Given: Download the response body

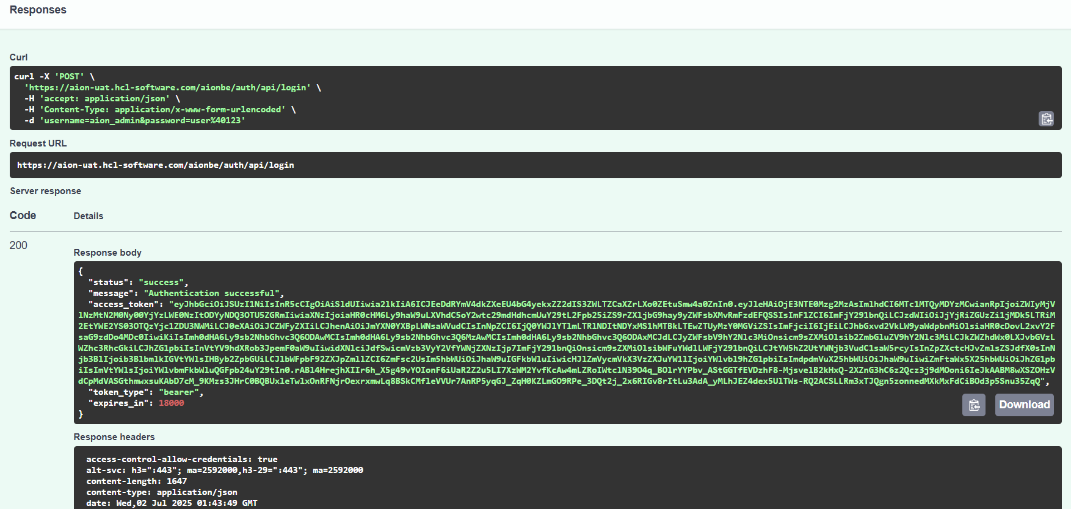Looking at the screenshot, I should [x=1024, y=405].
